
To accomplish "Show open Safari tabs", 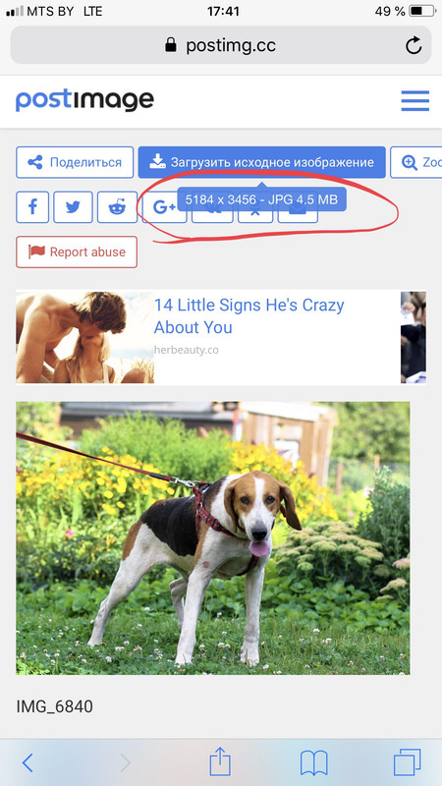I will (407, 762).
